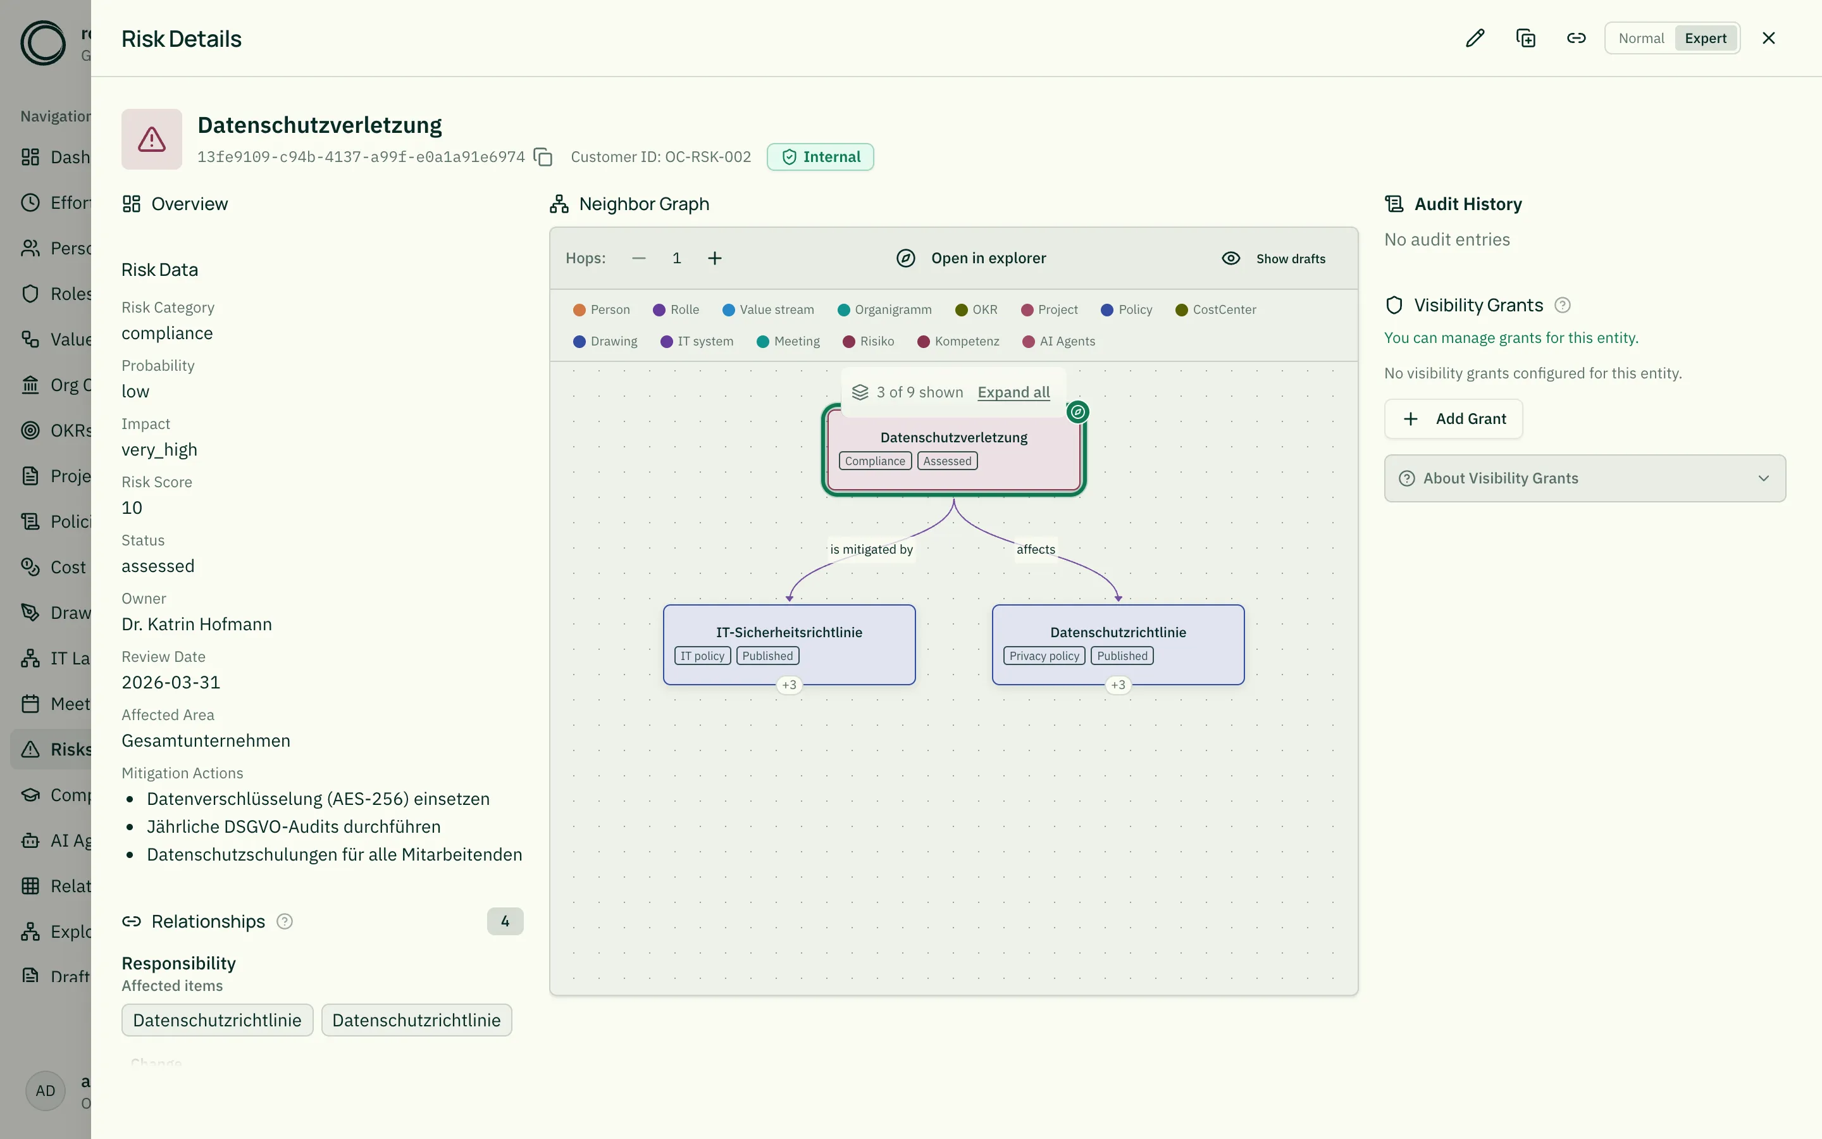Copy the risk UUID with copy icon

pyautogui.click(x=543, y=157)
